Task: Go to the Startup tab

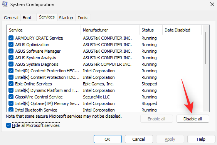Action: [x=66, y=18]
